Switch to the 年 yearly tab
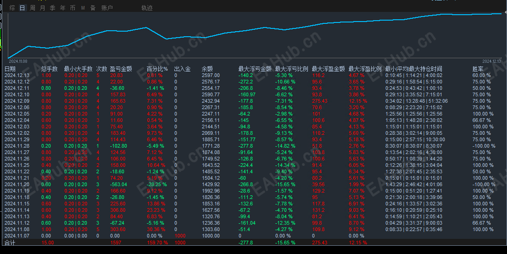The height and width of the screenshot is (254, 507). 62,8
